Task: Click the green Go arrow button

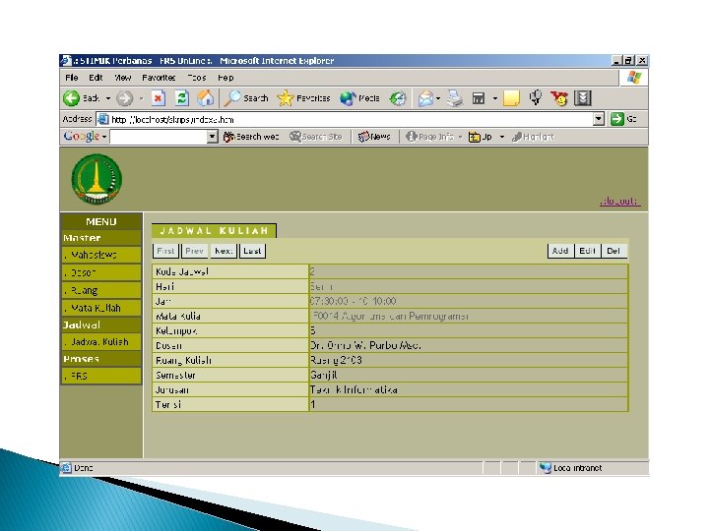Action: click(616, 119)
